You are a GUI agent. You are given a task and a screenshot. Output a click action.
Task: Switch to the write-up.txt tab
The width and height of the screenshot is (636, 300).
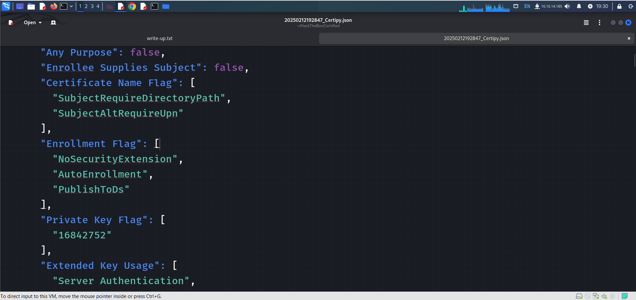(x=159, y=38)
